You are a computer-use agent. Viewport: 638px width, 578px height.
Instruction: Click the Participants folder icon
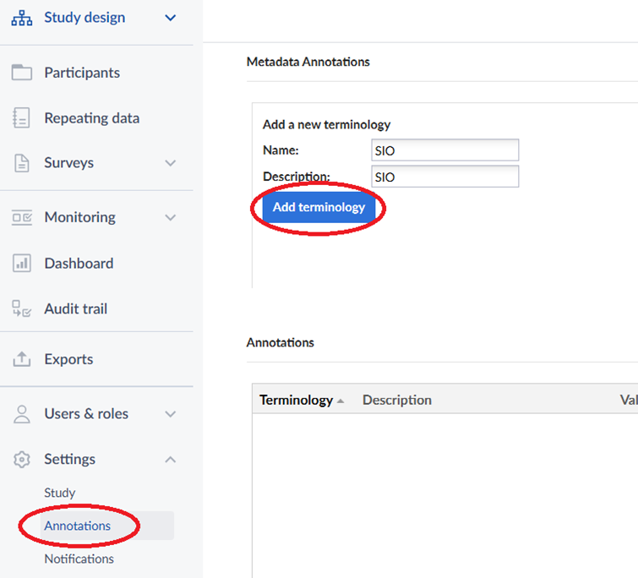click(x=22, y=73)
